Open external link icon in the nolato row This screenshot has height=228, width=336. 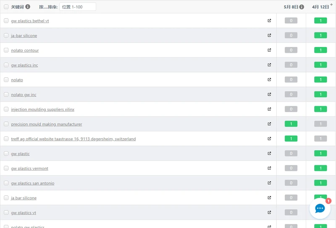point(269,80)
